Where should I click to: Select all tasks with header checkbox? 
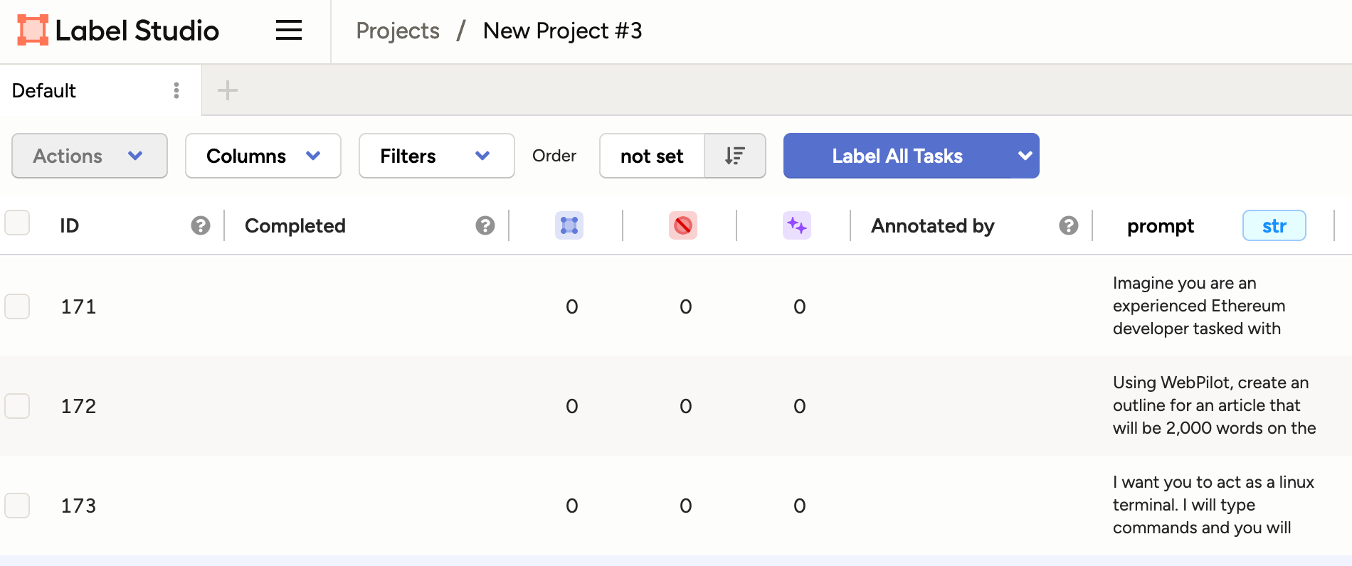click(x=17, y=223)
